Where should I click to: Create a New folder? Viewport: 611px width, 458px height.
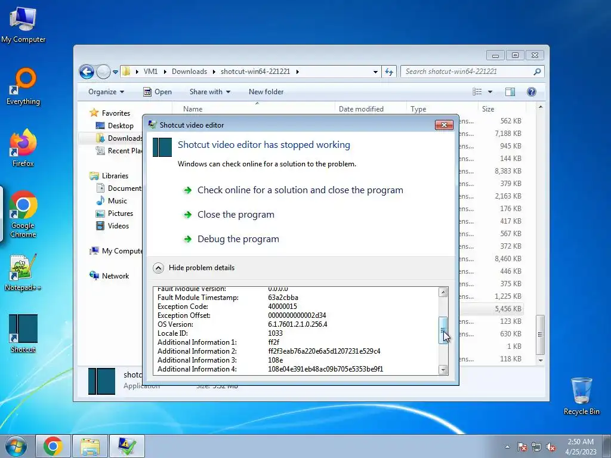click(266, 92)
